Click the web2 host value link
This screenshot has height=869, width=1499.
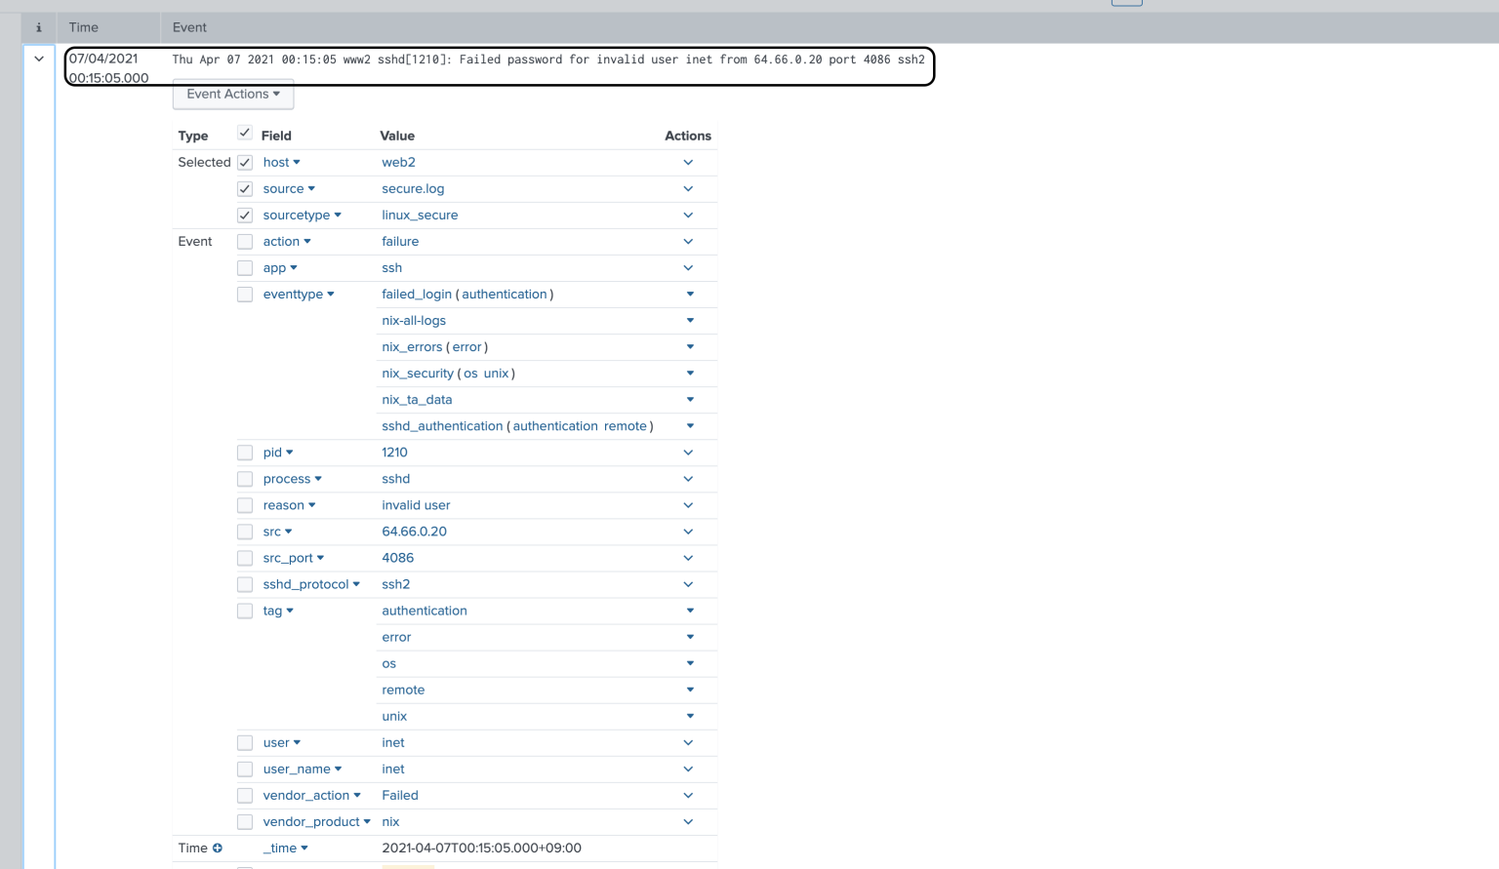point(398,162)
